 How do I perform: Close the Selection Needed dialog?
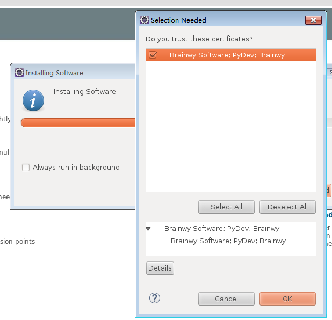pyautogui.click(x=313, y=20)
